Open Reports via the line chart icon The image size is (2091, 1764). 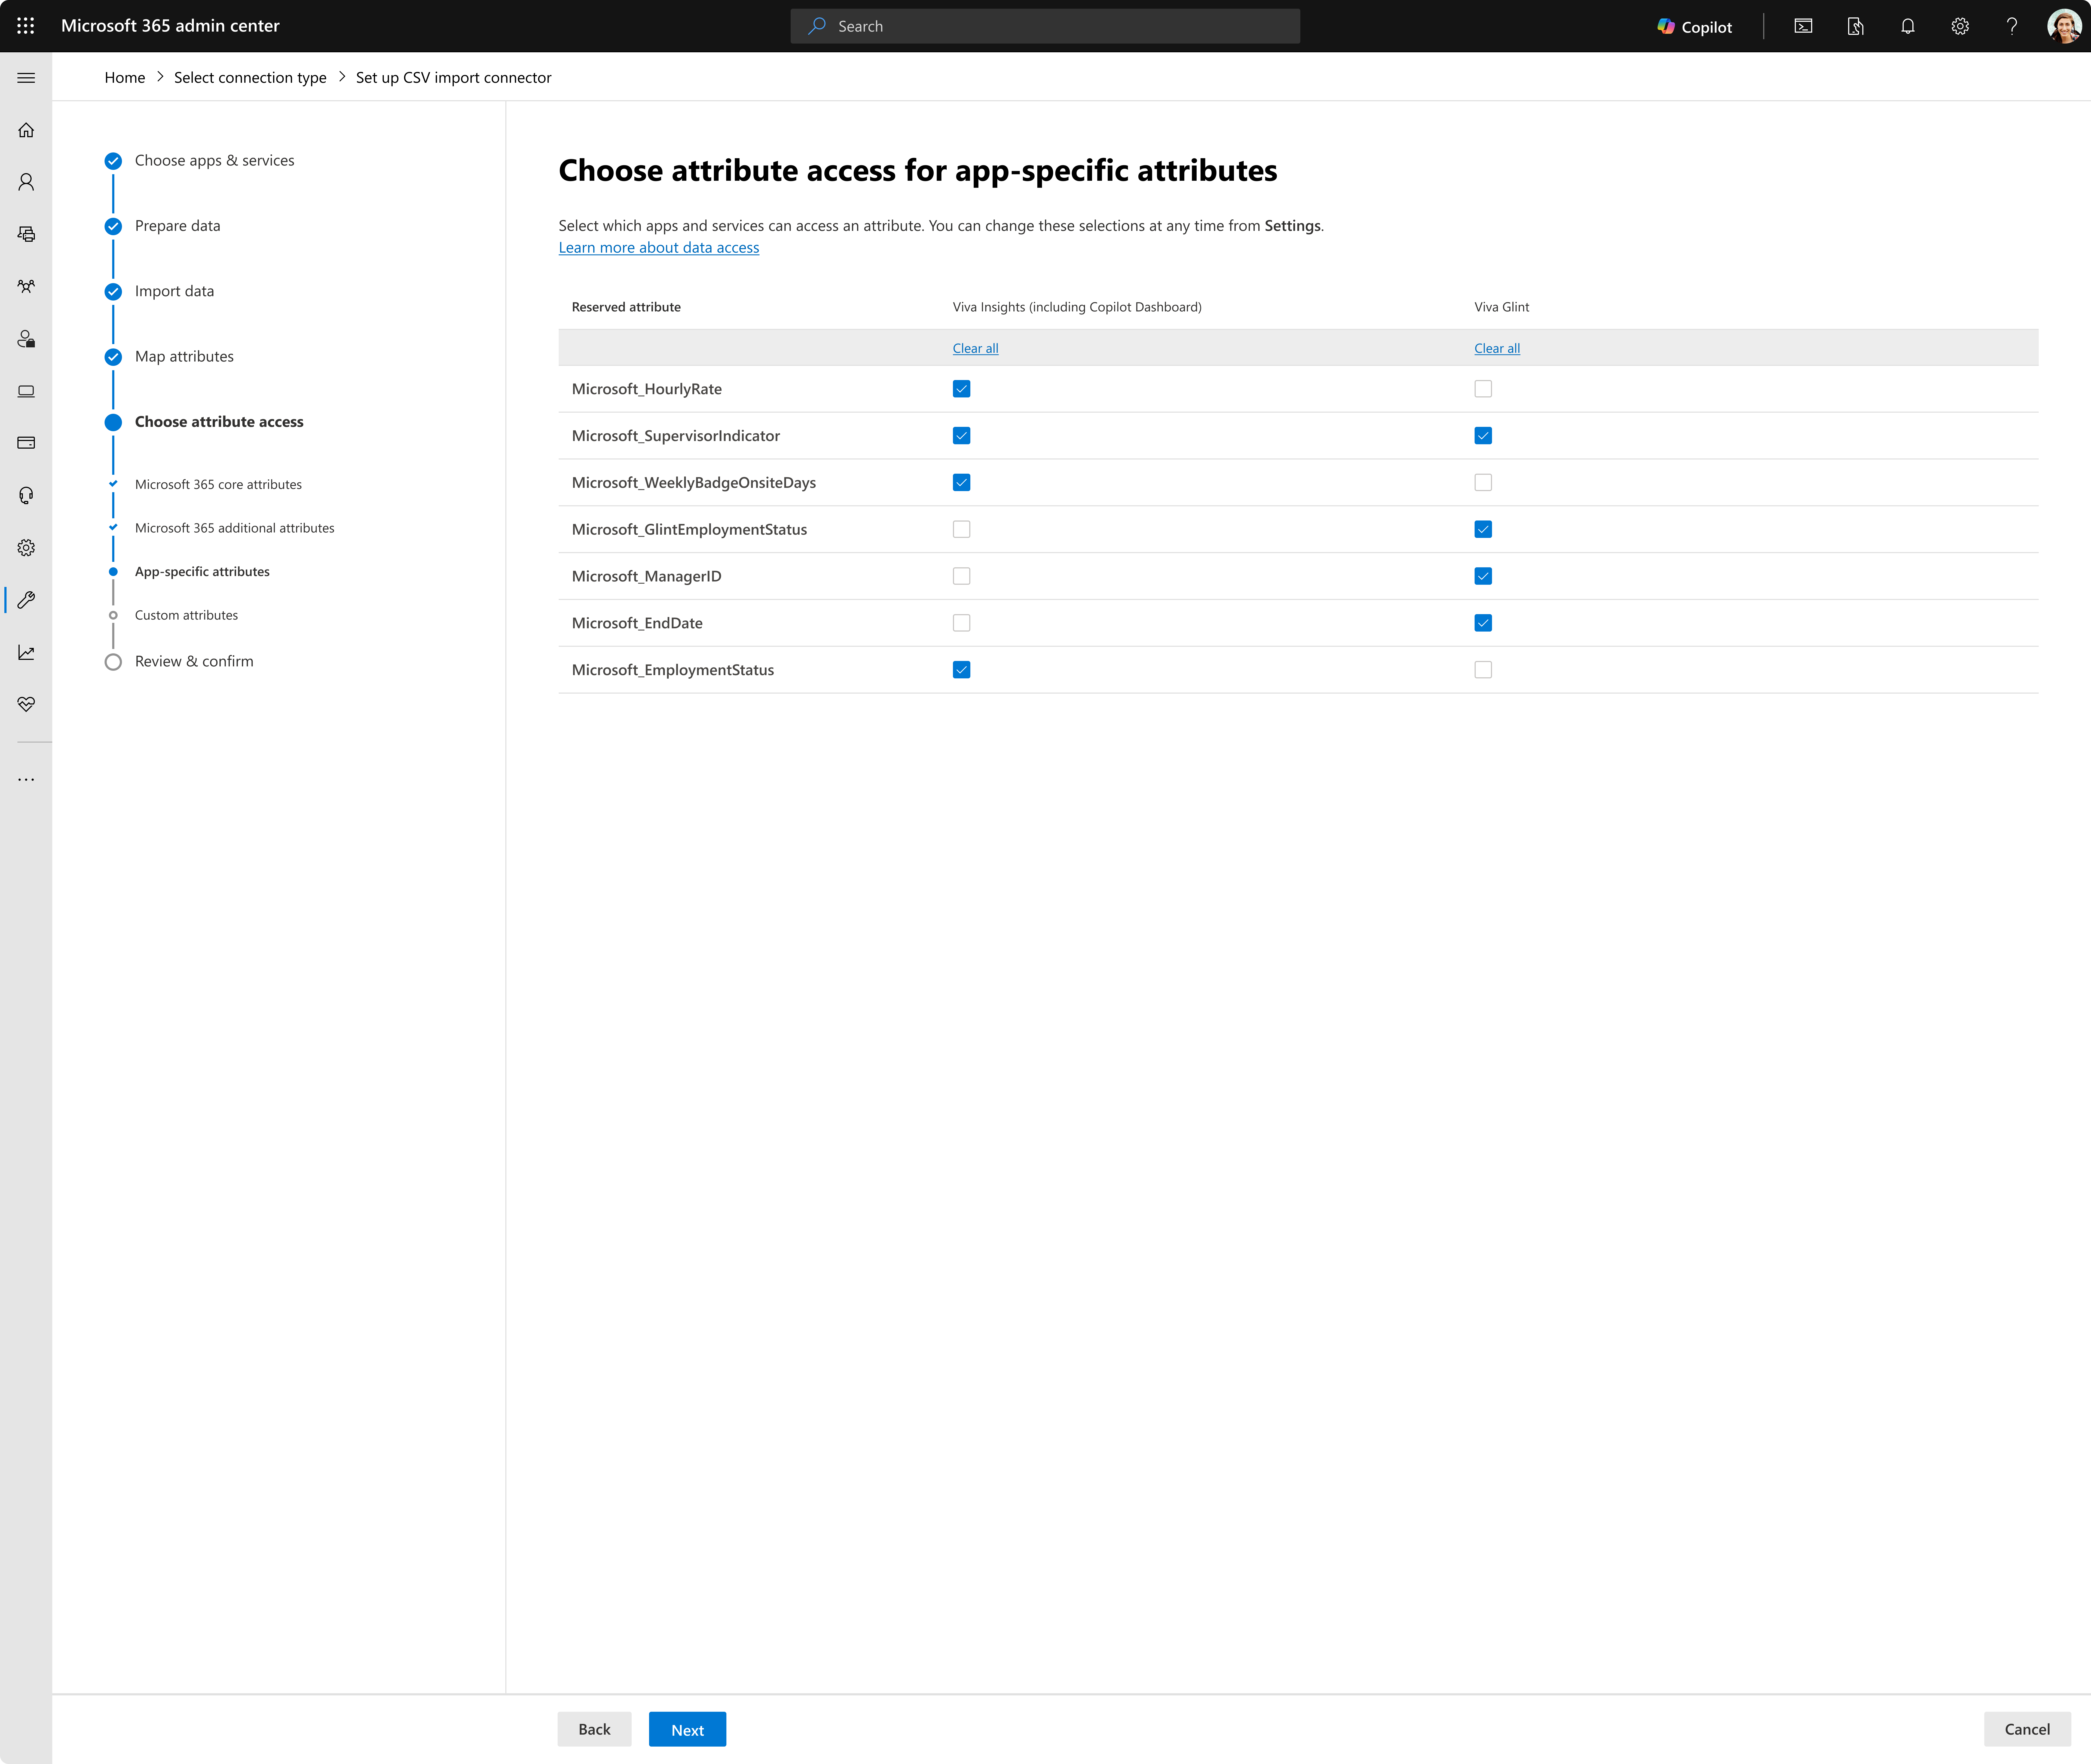pyautogui.click(x=26, y=652)
